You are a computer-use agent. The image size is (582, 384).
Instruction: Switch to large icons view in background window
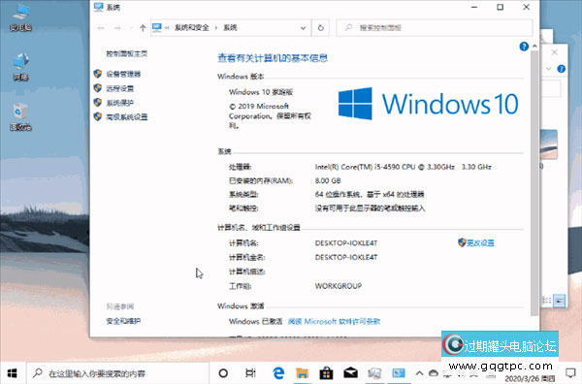click(x=560, y=301)
